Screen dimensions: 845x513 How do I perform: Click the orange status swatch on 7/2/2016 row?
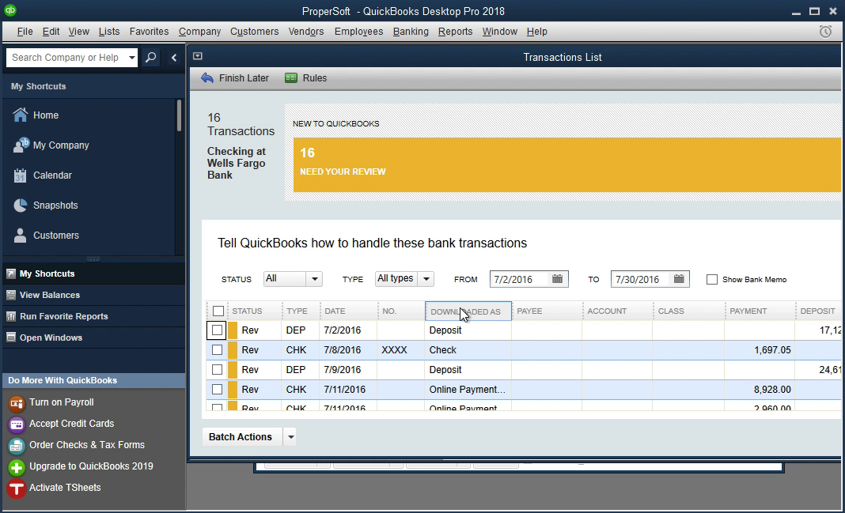[x=233, y=330]
